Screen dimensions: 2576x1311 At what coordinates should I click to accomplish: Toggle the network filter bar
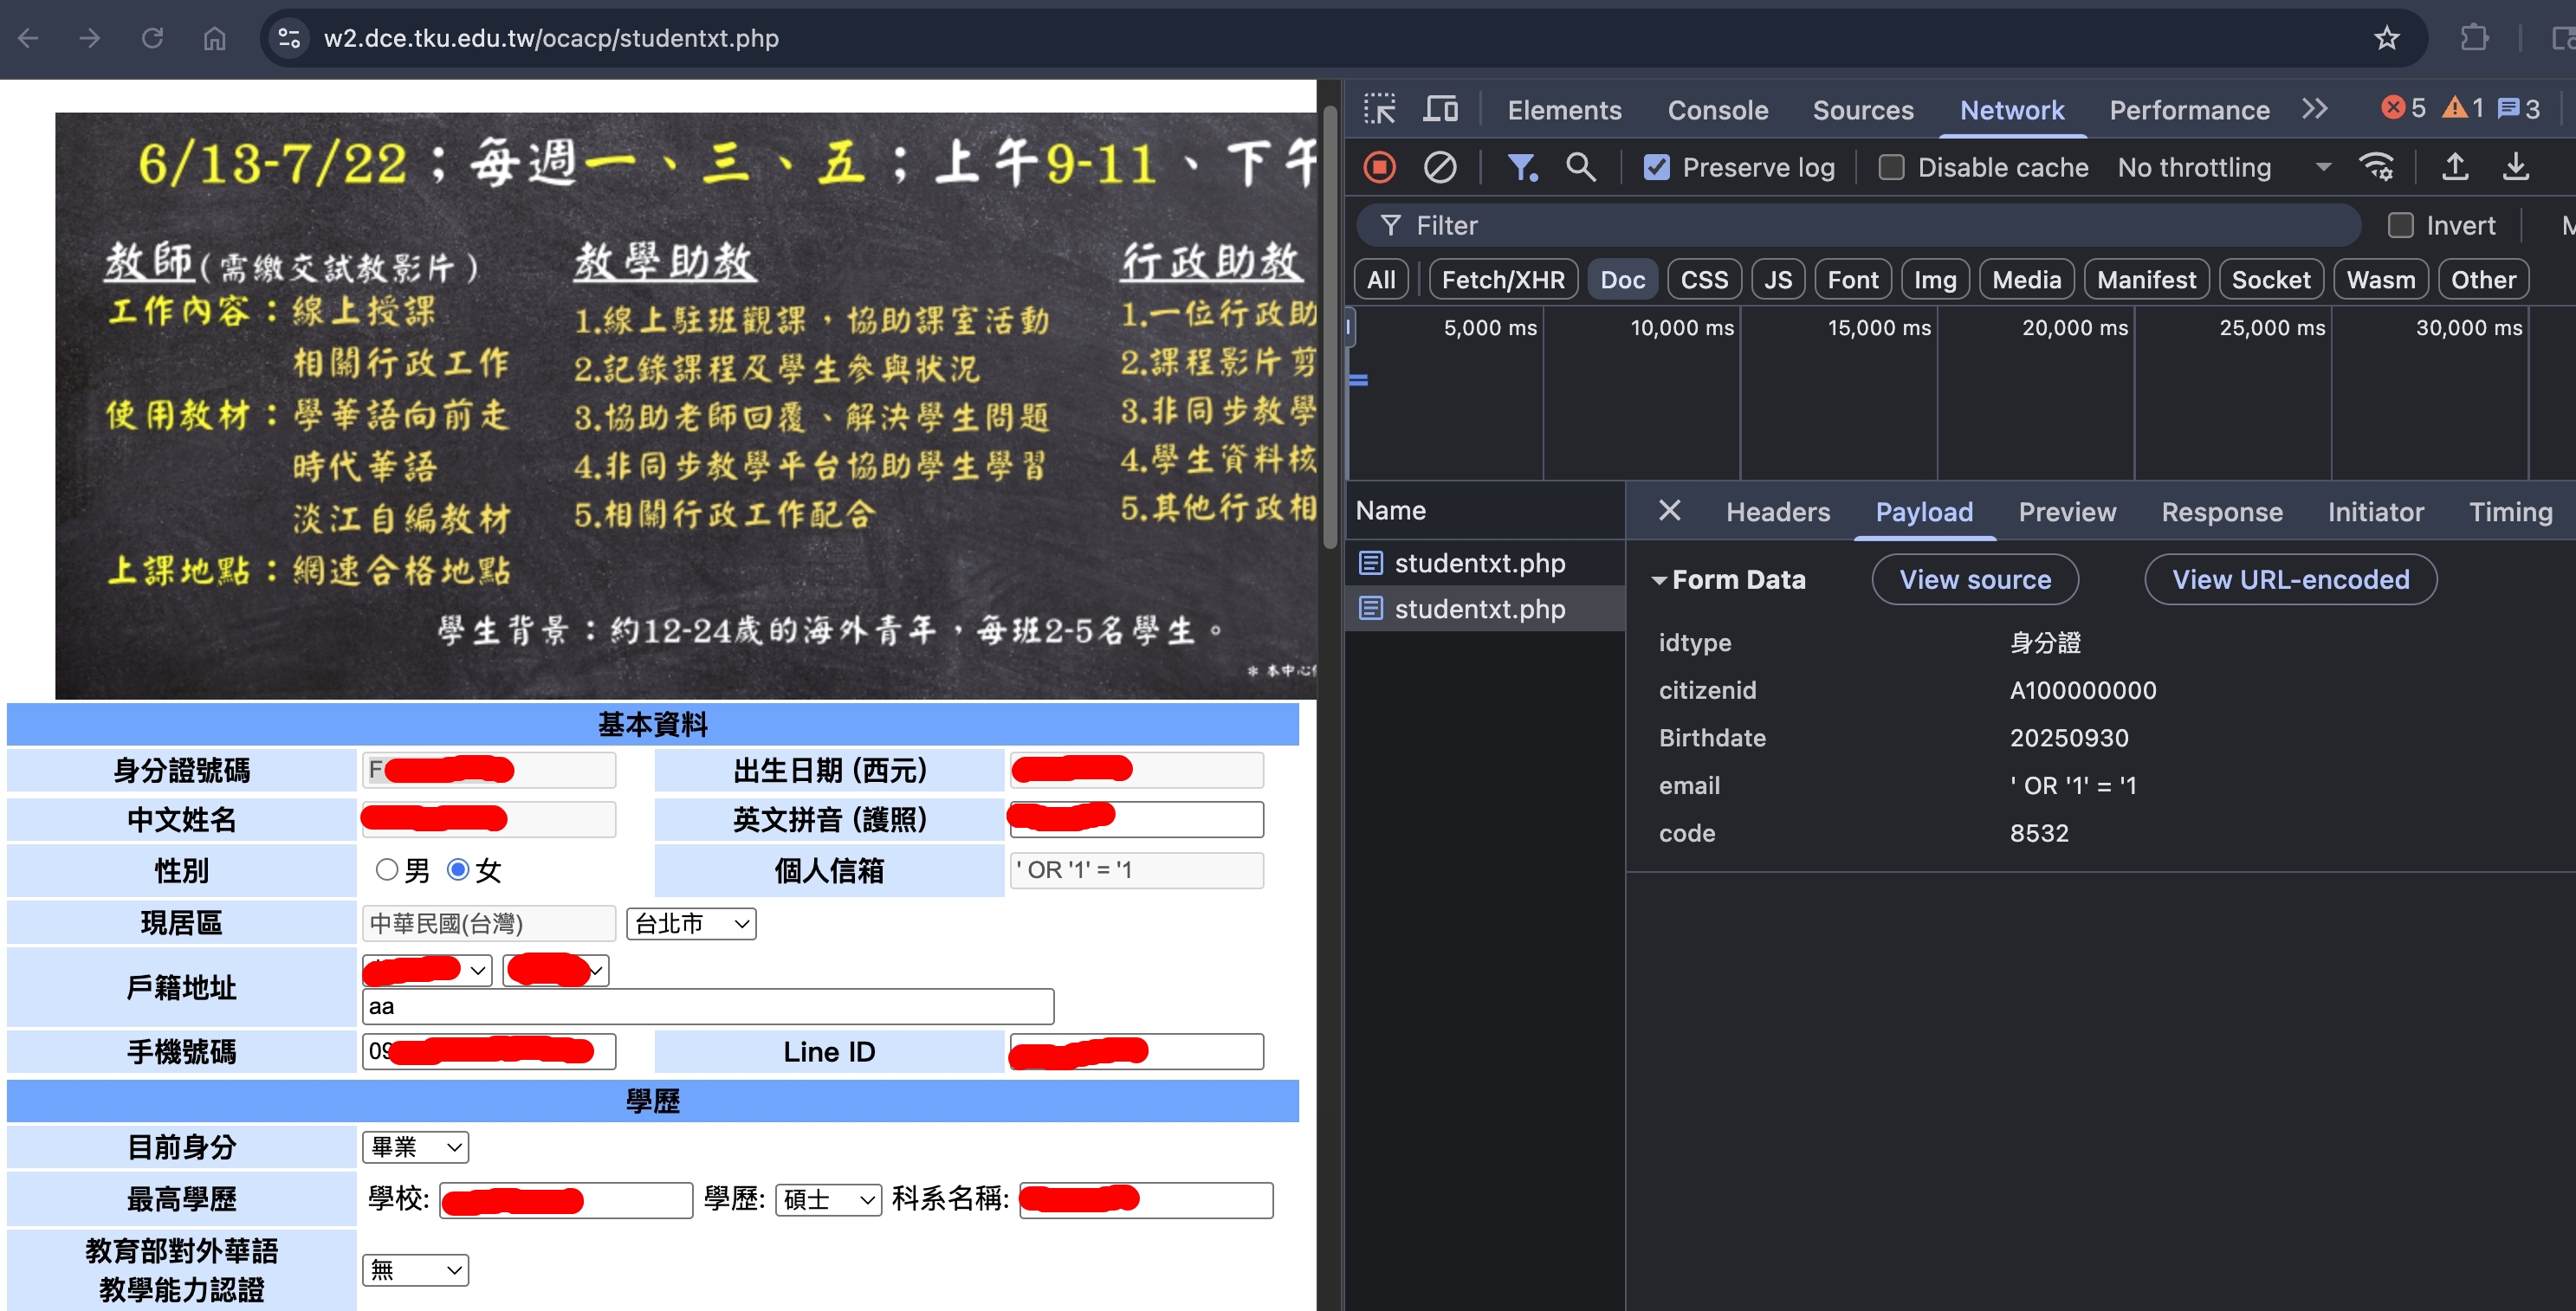coord(1521,167)
